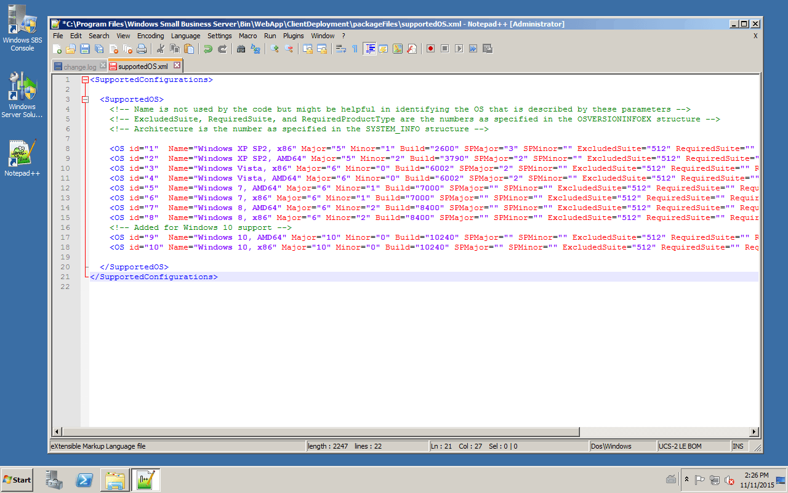
Task: Close the change.log tab
Action: coord(103,65)
